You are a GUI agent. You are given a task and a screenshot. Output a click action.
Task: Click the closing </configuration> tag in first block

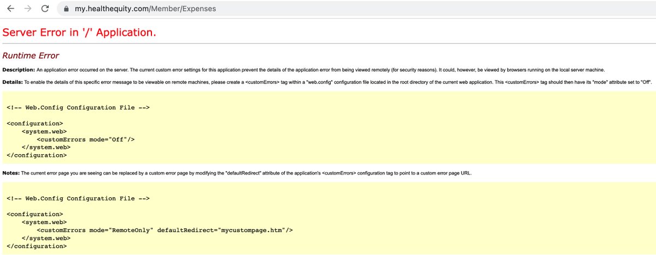tap(37, 155)
